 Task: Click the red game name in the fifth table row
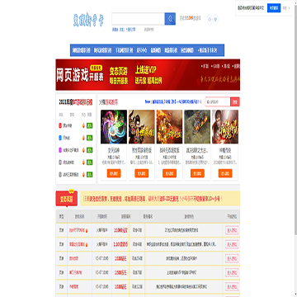73,286
